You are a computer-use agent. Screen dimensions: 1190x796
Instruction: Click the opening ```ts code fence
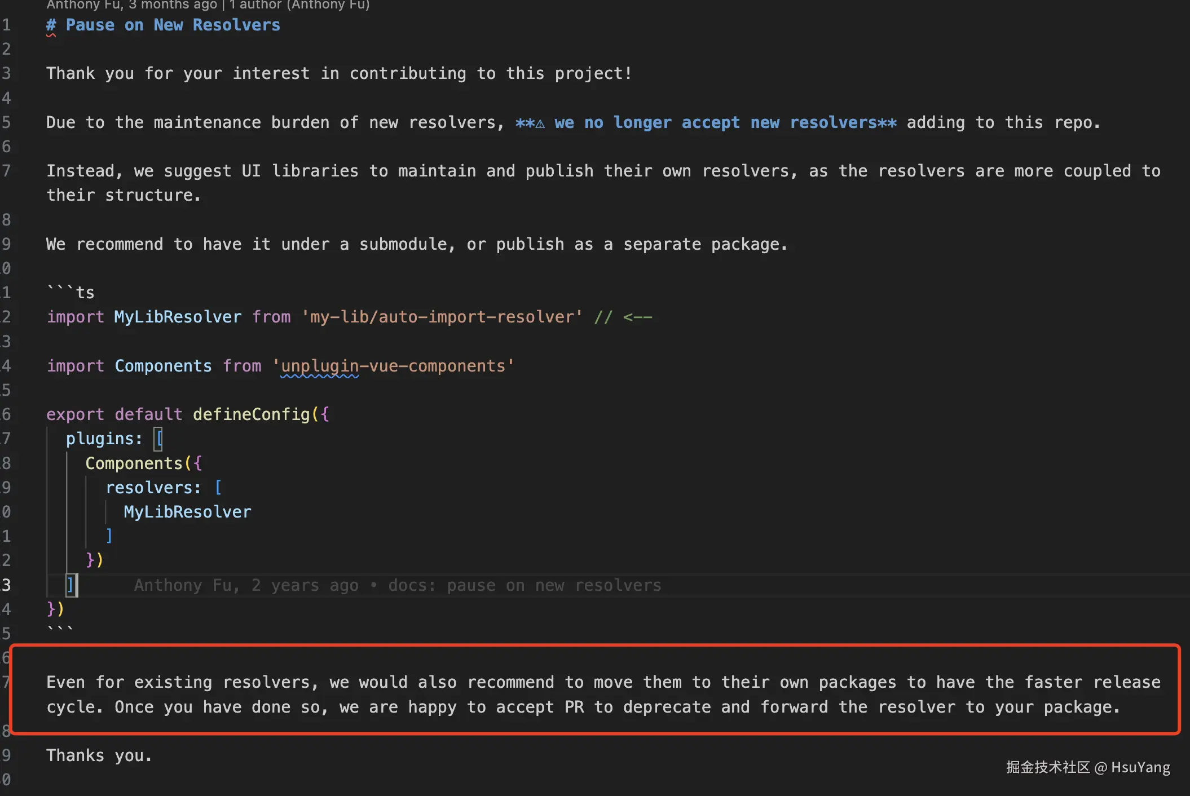pyautogui.click(x=70, y=292)
